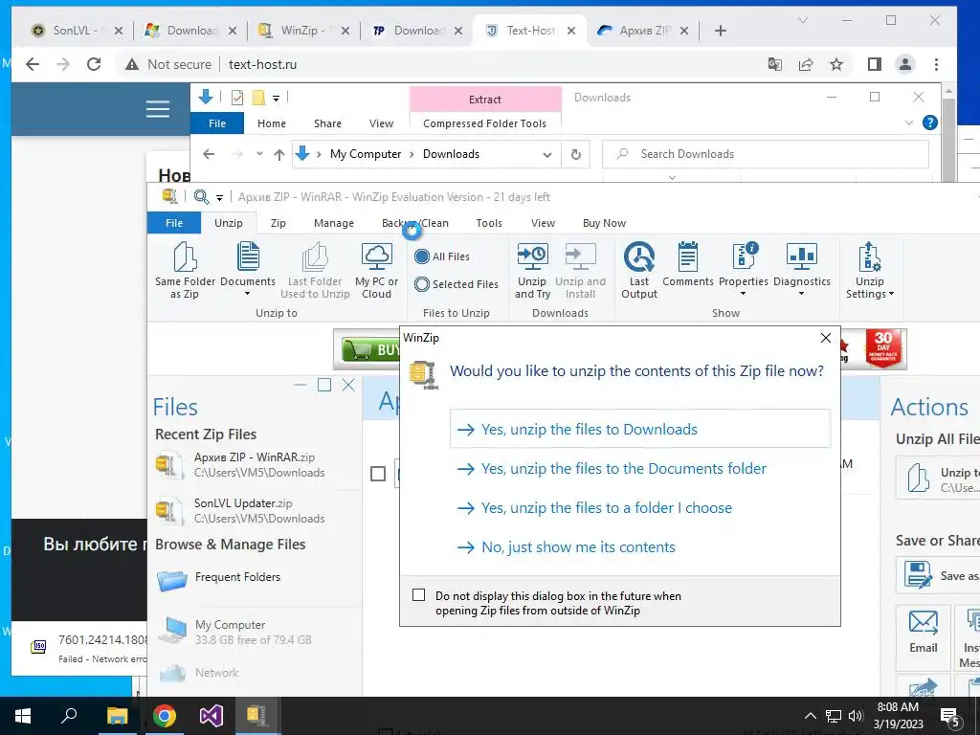Viewport: 980px width, 735px height.
Task: Bookmark this page with the star icon
Action: click(836, 64)
